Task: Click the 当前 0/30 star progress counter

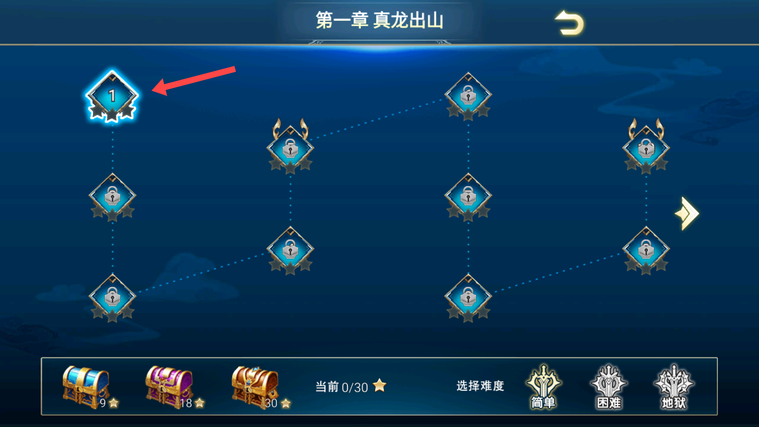Action: [x=351, y=386]
